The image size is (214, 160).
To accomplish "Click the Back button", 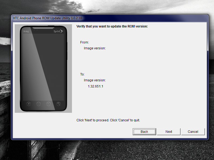I will [144, 131].
